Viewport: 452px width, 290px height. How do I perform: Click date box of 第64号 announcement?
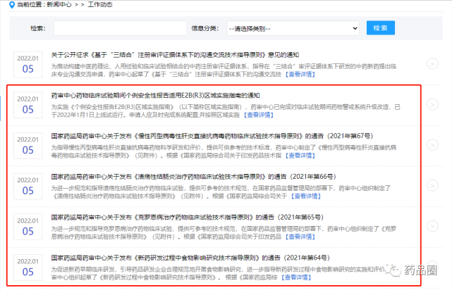[28, 267]
